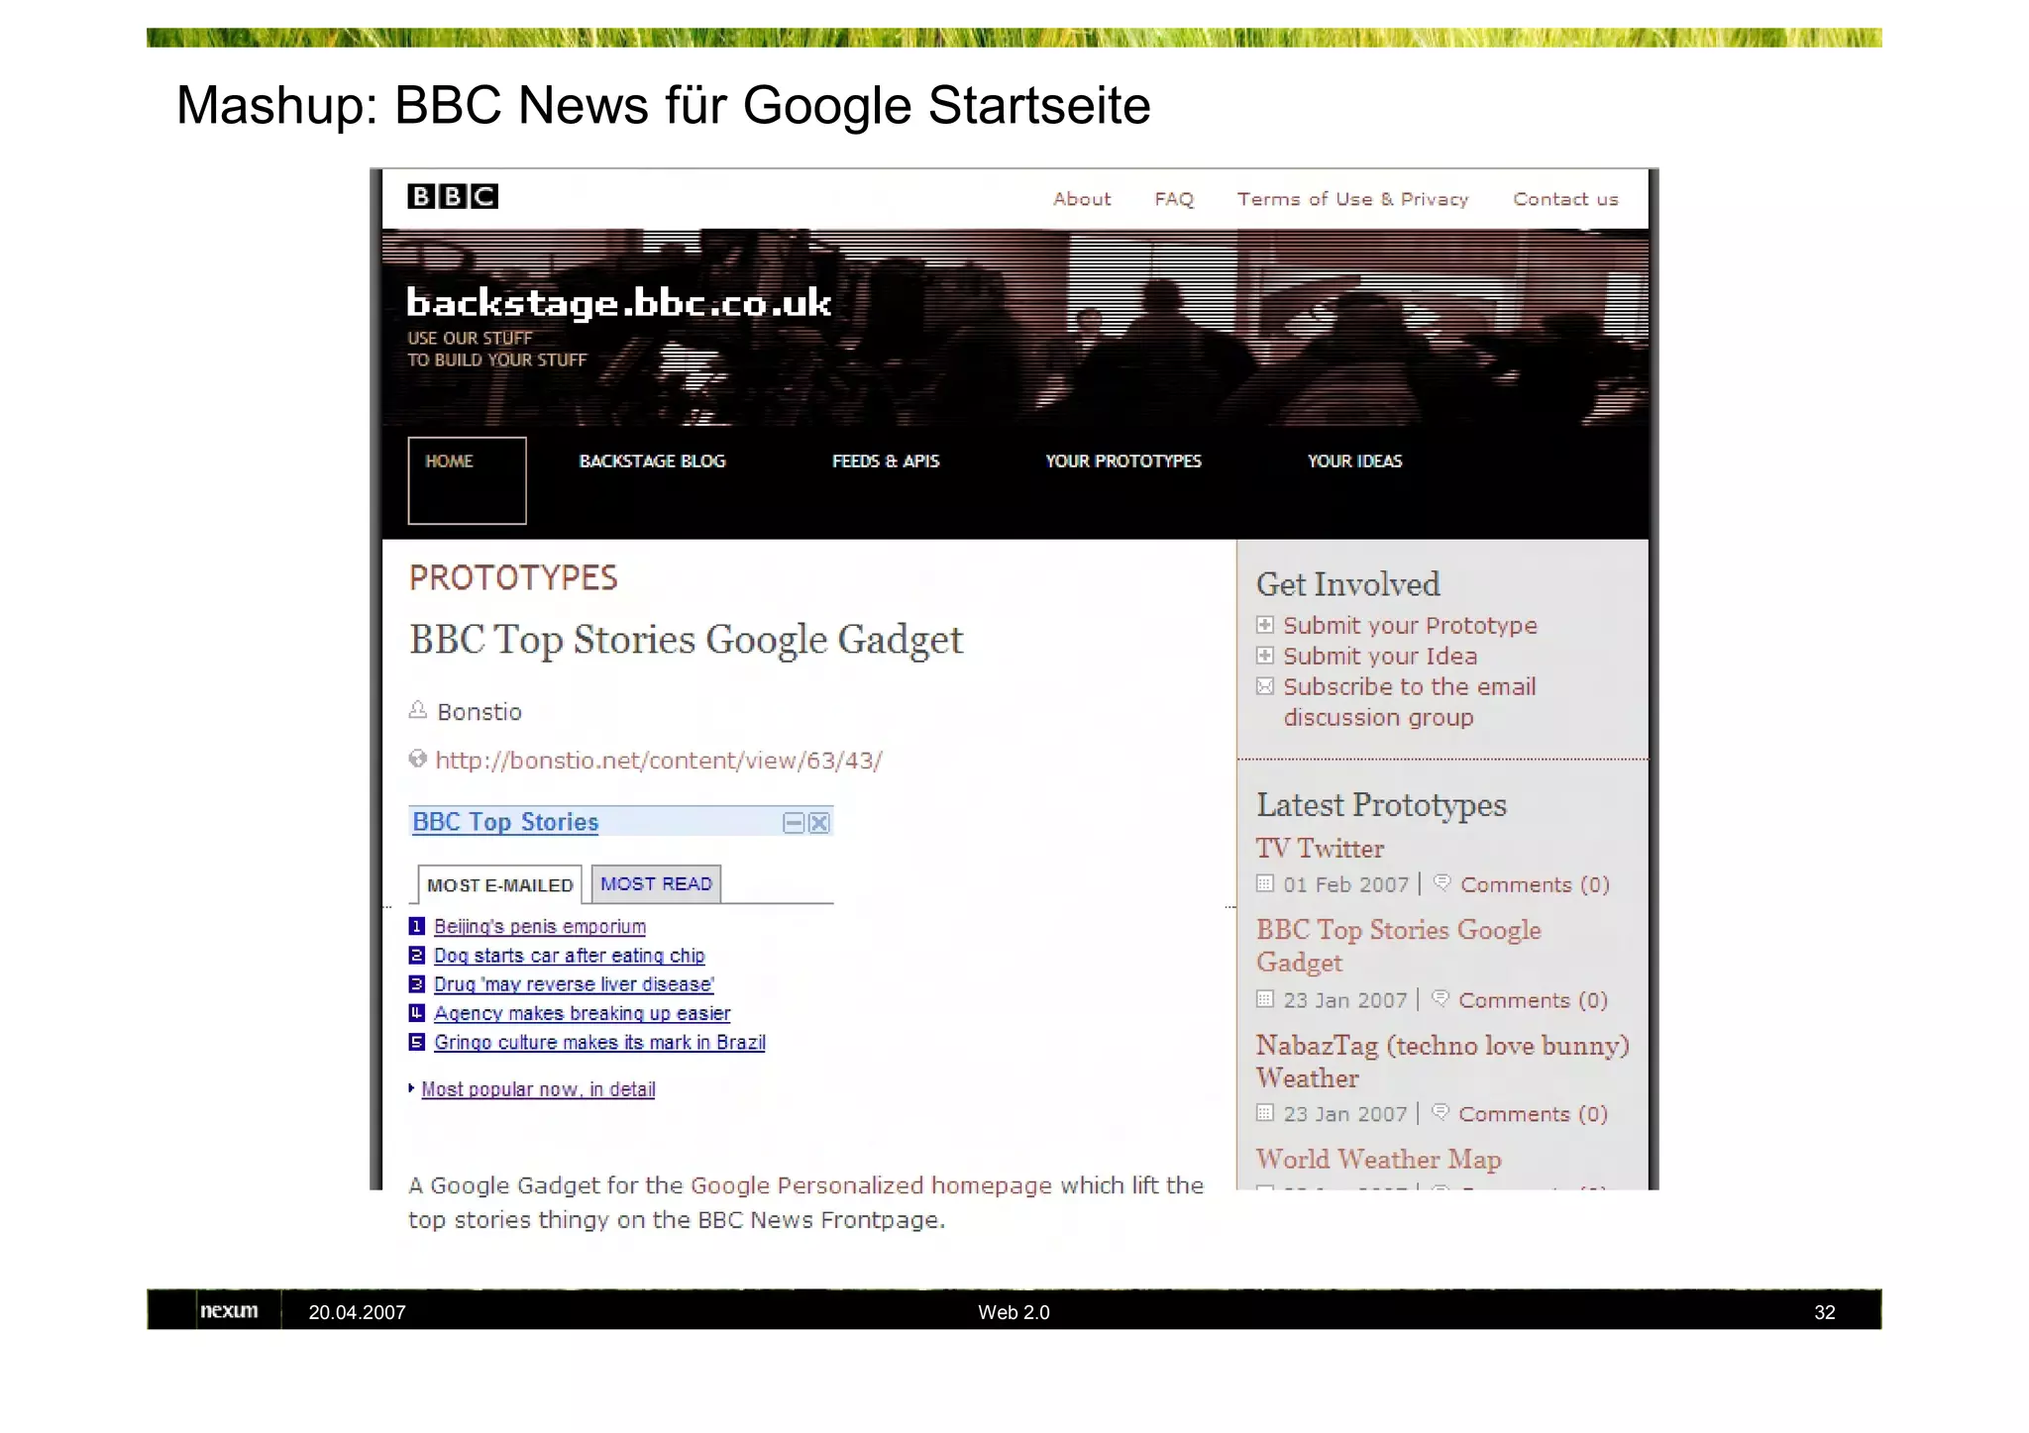The width and height of the screenshot is (2029, 1433).
Task: Click the envelope icon beside Subscribe
Action: tap(1265, 686)
